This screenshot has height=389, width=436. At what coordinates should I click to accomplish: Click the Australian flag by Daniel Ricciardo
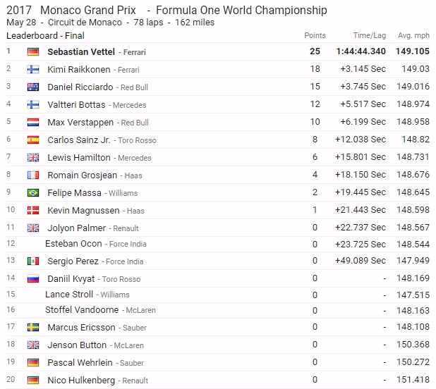click(32, 87)
